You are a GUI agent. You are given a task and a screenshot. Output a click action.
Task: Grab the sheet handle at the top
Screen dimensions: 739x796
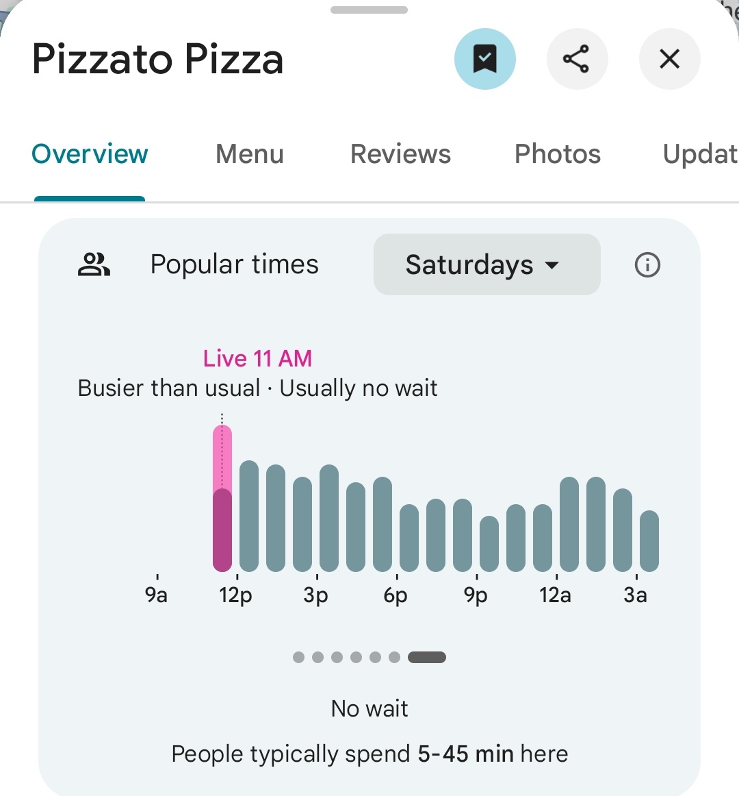[369, 10]
